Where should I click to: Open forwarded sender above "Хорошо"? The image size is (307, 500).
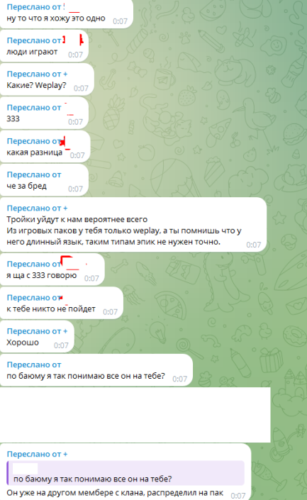pyautogui.click(x=37, y=331)
